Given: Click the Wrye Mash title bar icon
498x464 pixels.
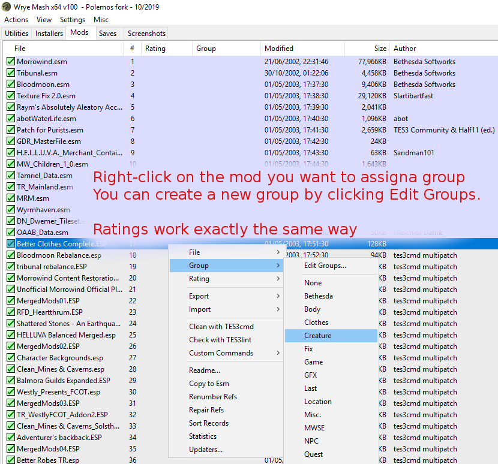Looking at the screenshot, I should click(7, 7).
